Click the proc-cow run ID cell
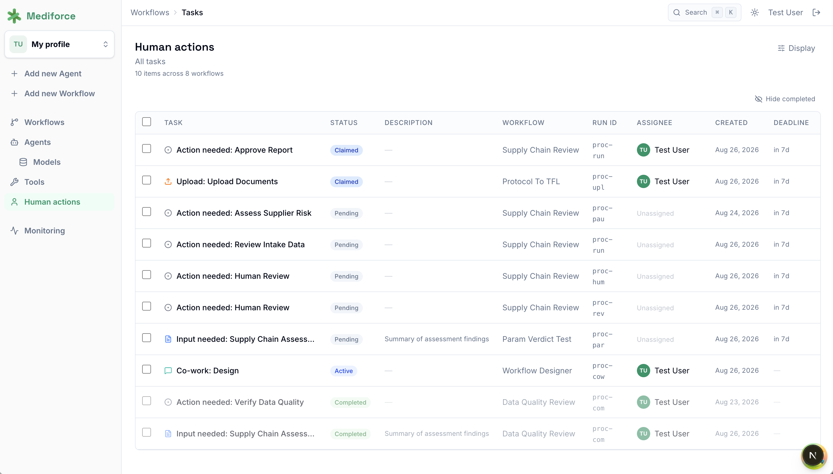Viewport: 833px width, 474px height. pyautogui.click(x=602, y=371)
